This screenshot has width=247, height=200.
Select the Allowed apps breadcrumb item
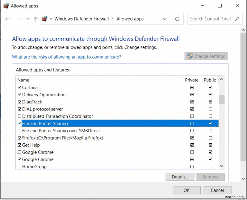coord(130,19)
